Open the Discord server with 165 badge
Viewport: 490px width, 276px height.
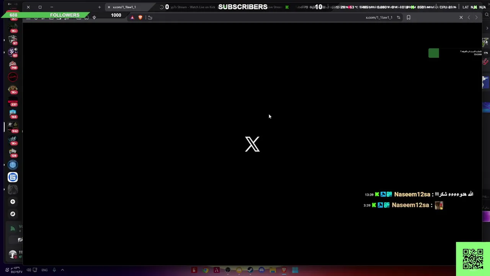point(13,114)
